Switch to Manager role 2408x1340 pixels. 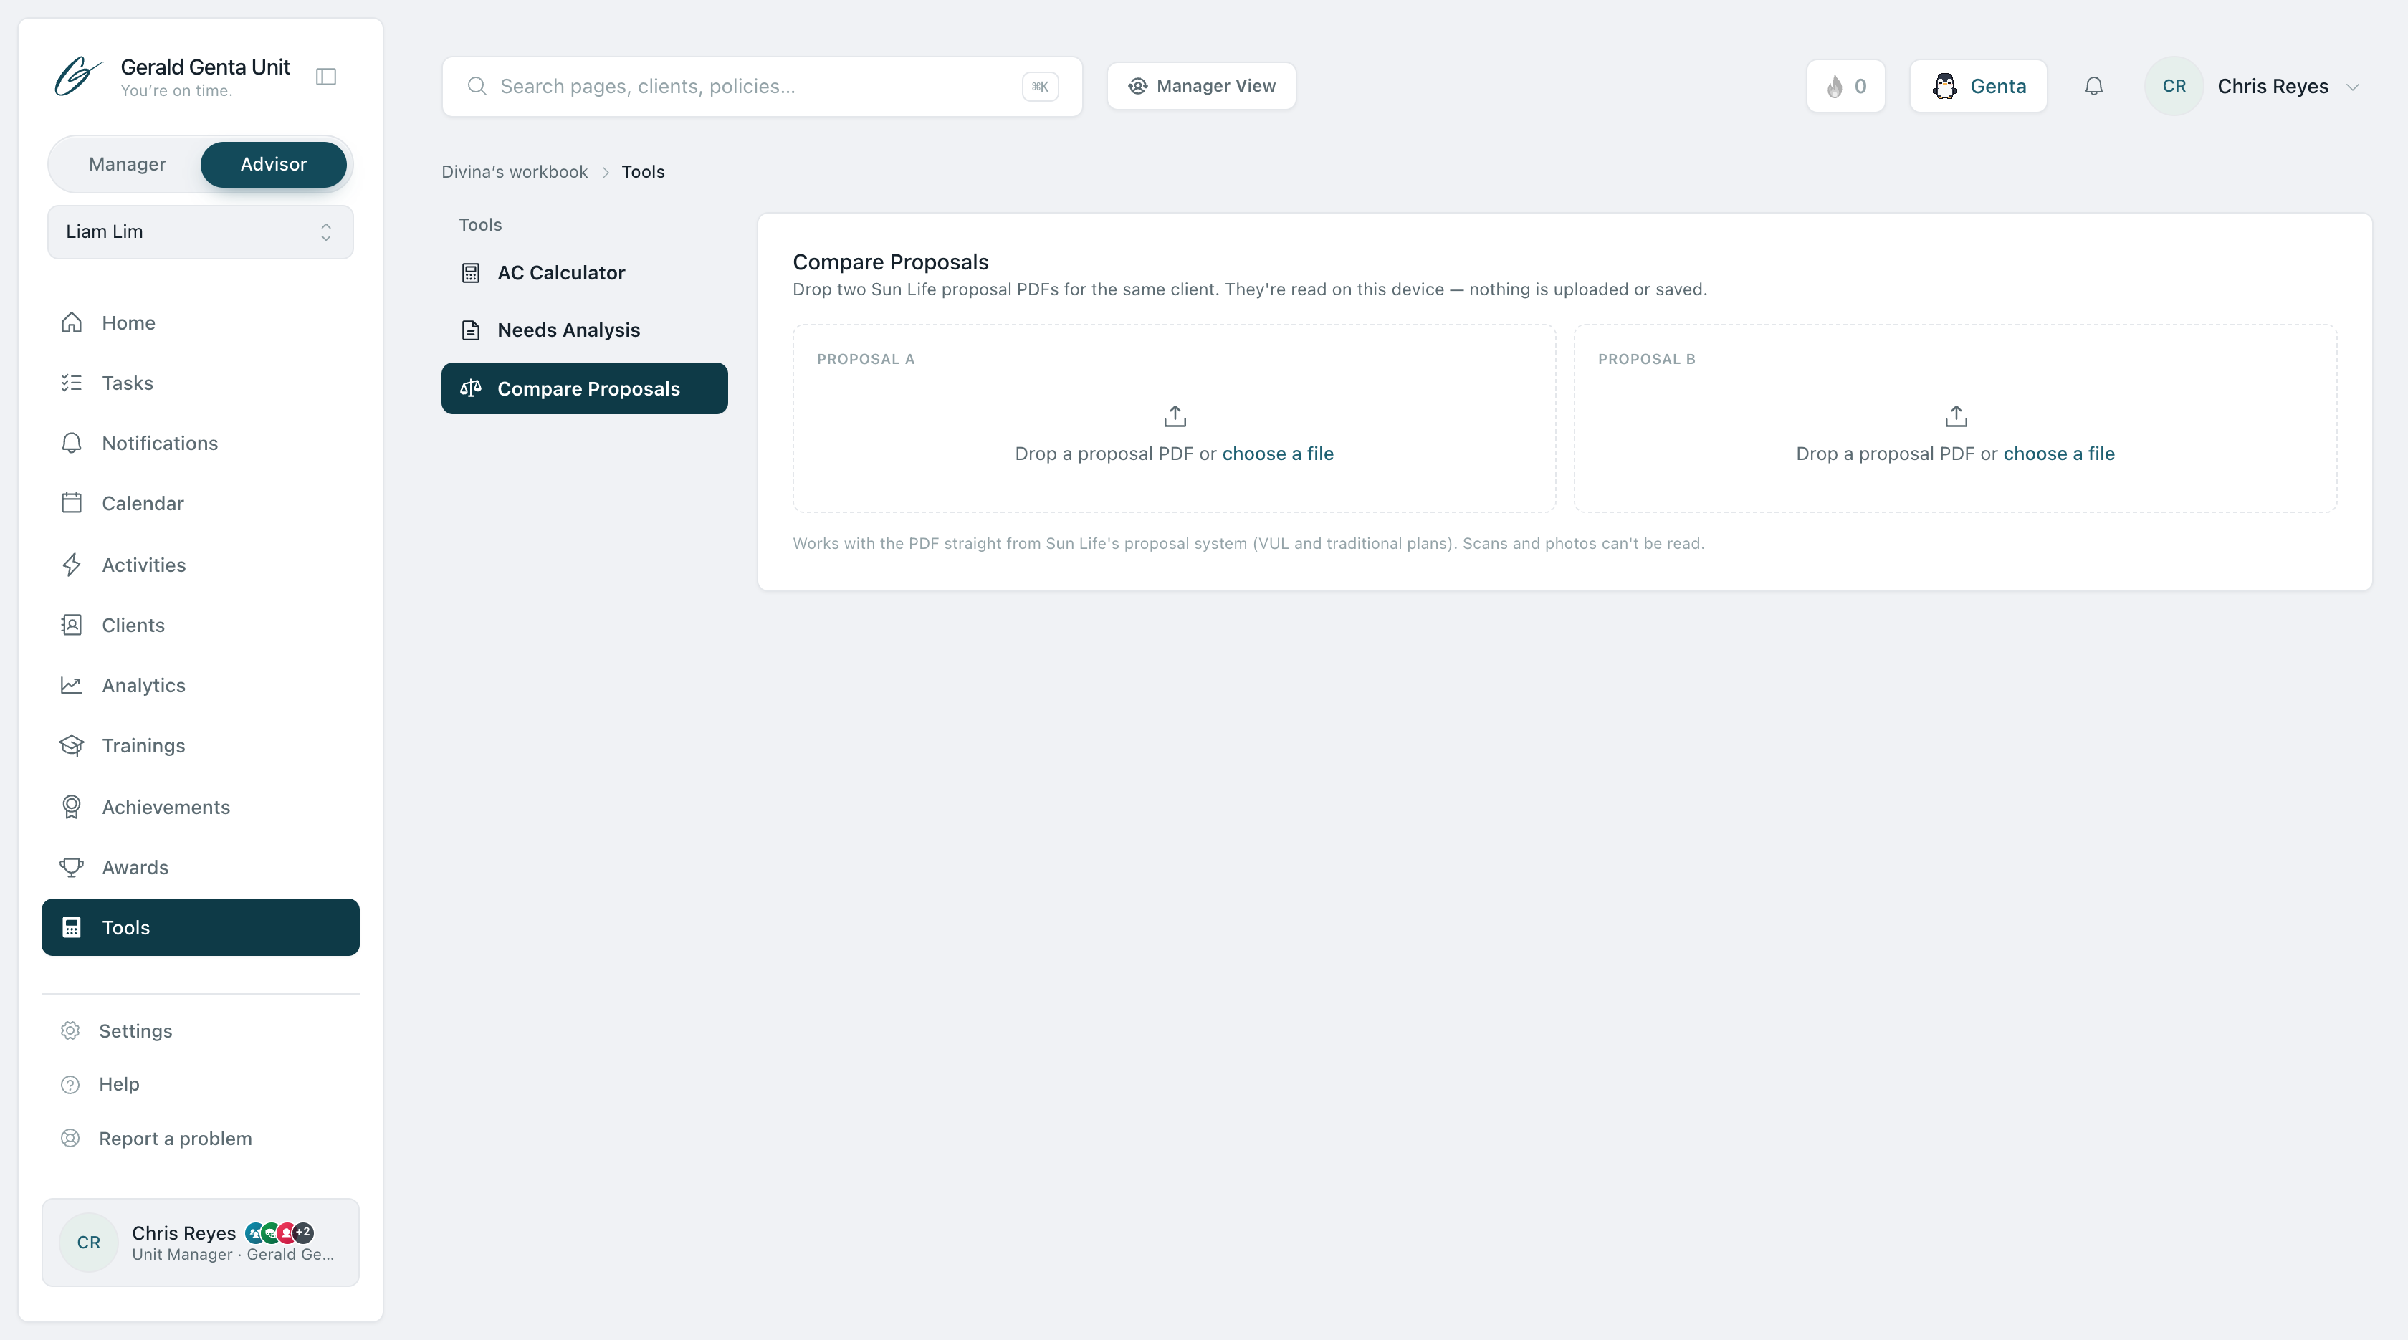coord(127,165)
